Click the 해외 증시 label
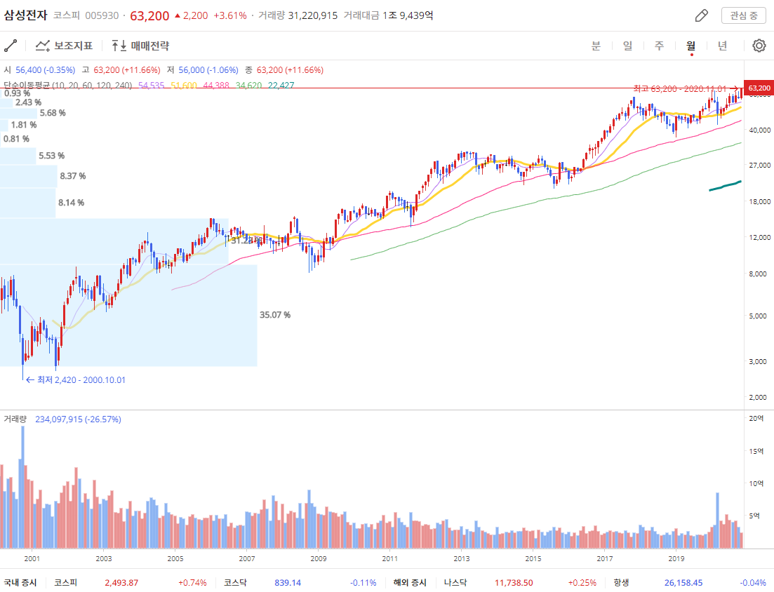 410,583
